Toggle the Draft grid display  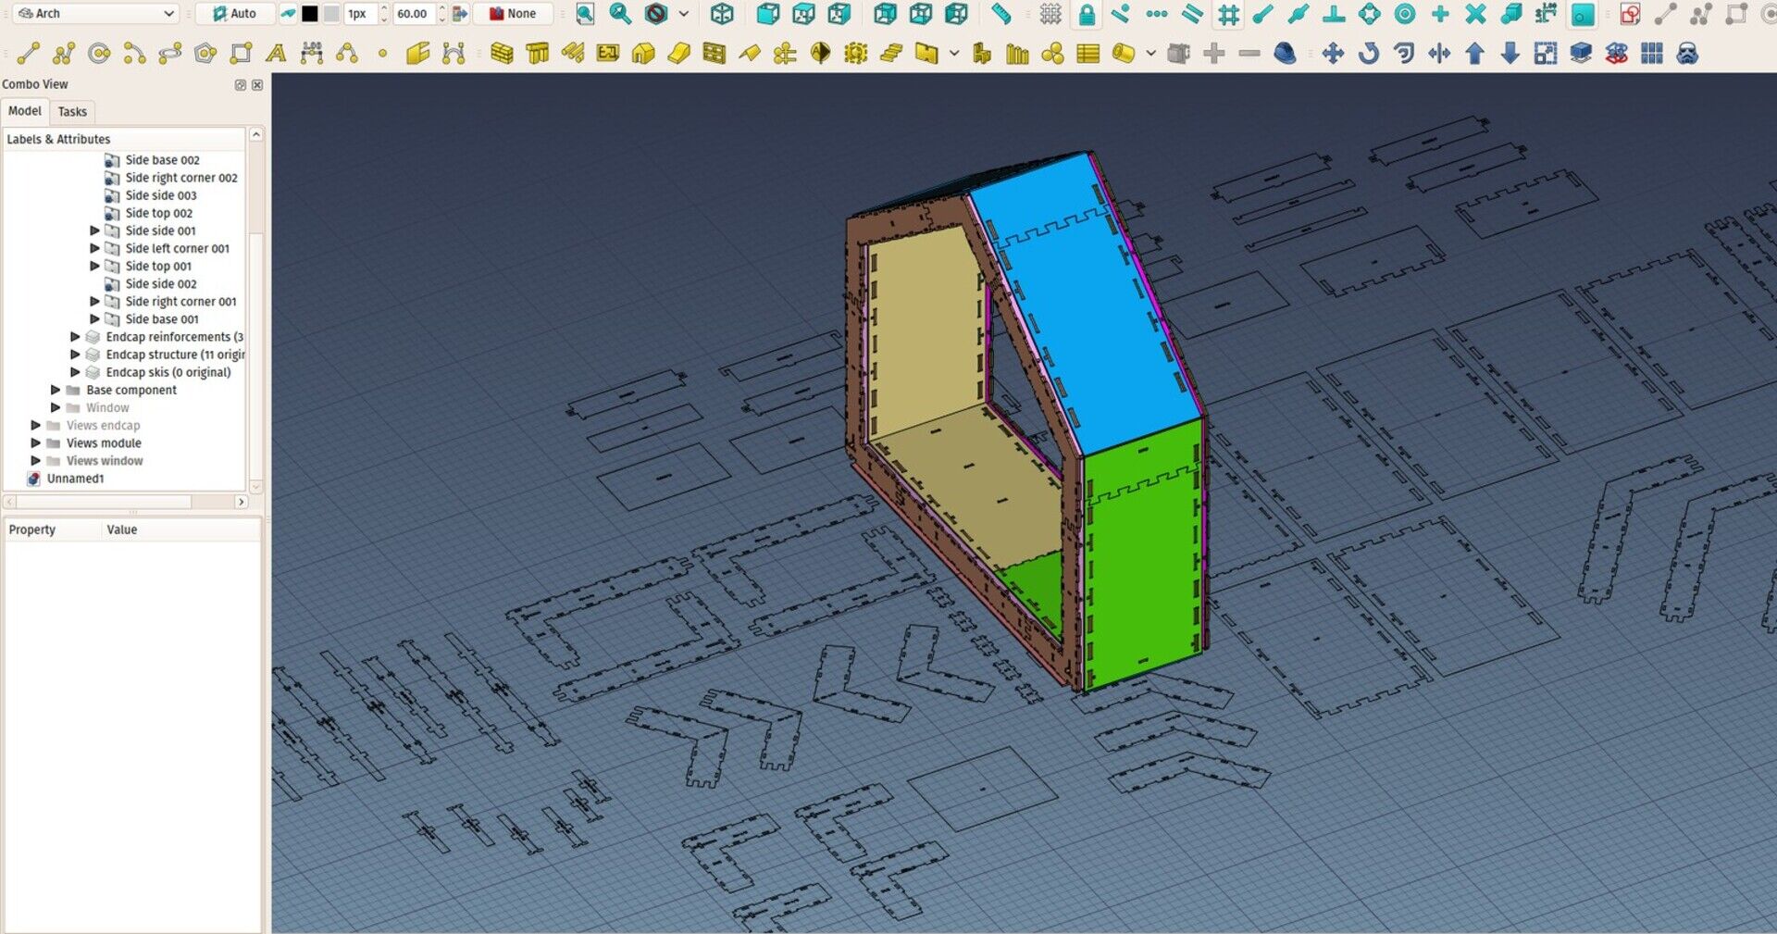click(x=1050, y=14)
